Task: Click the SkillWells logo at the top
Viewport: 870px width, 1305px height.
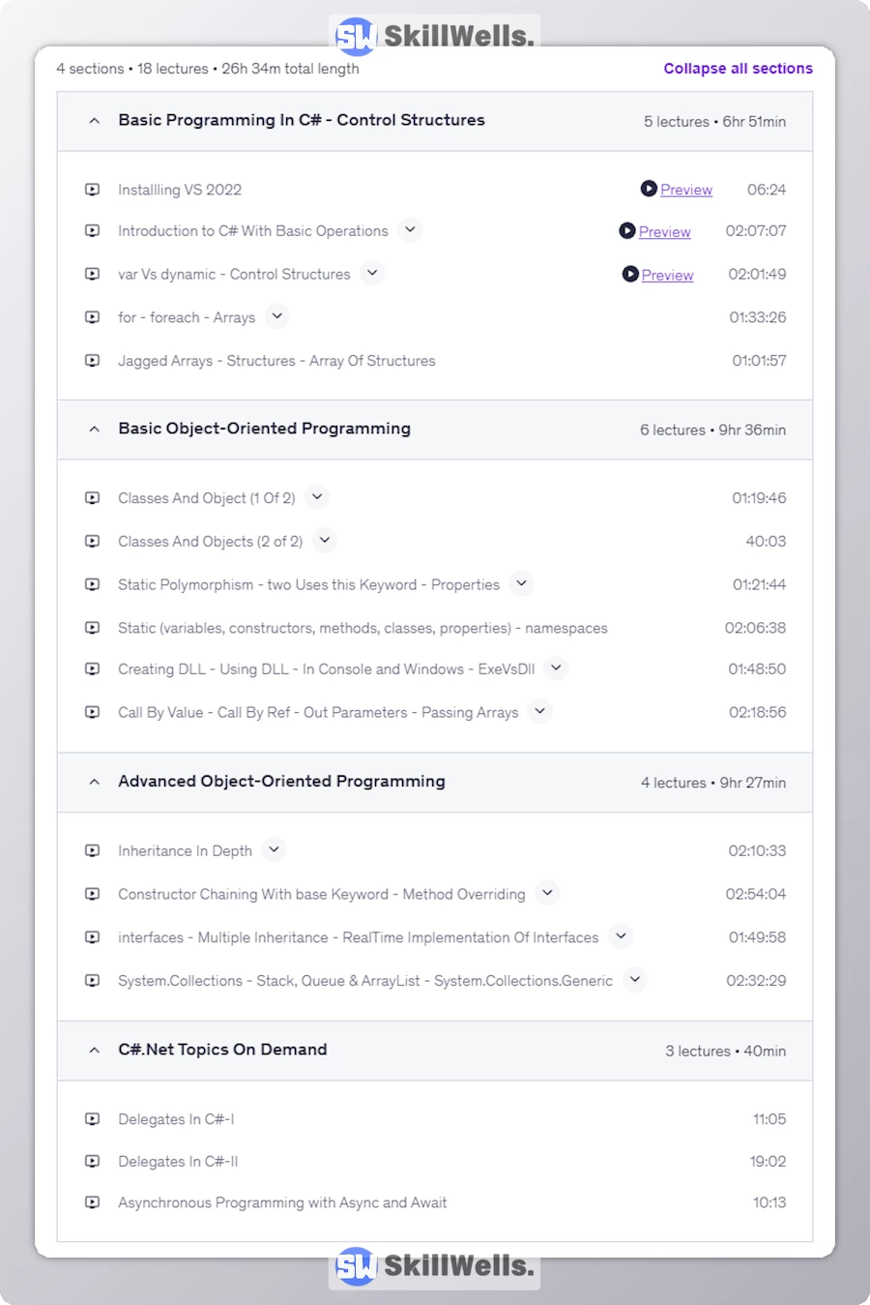Action: point(432,34)
